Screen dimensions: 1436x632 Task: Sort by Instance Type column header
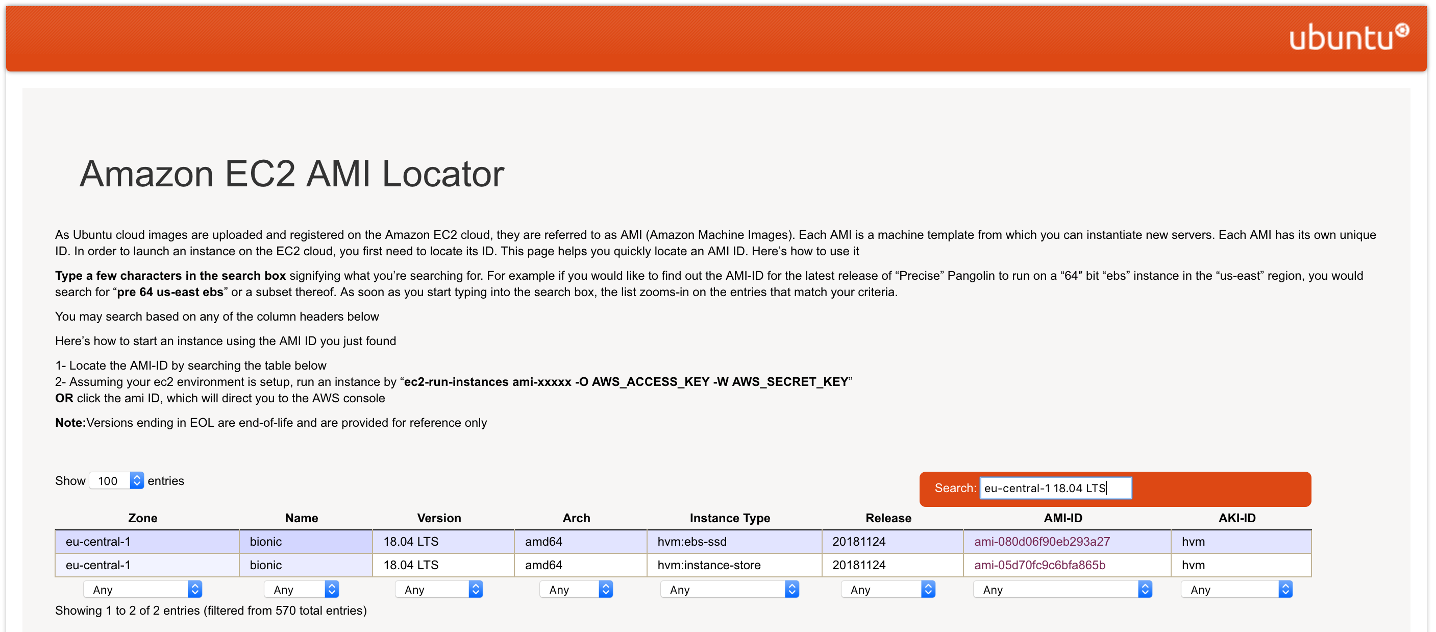point(729,518)
